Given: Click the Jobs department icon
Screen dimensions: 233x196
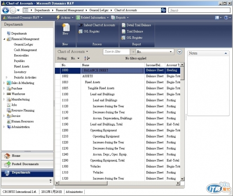Looking at the screenshot, I should click(x=9, y=105).
